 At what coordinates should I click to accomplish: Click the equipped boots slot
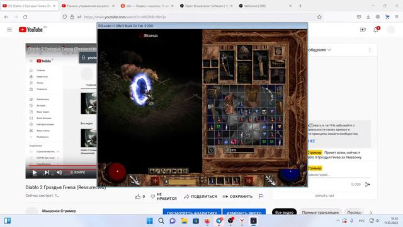click(278, 76)
